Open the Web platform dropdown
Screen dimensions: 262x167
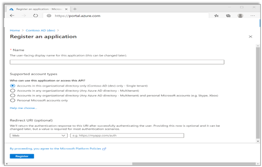pyautogui.click(x=38, y=135)
